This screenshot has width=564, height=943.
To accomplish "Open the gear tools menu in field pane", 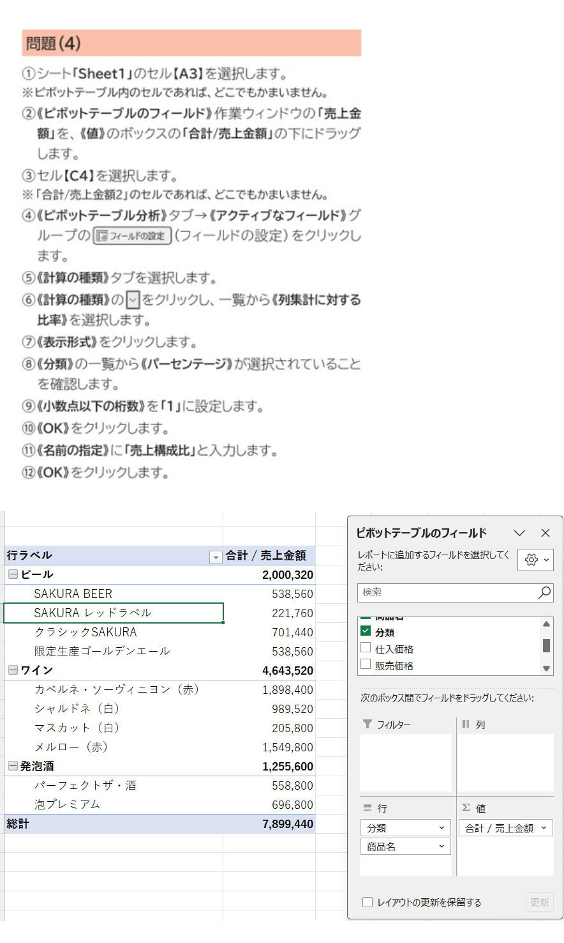I will click(x=535, y=560).
